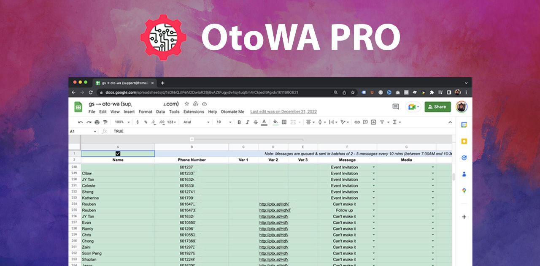Click the Undo arrow in Sheets toolbar
The height and width of the screenshot is (266, 540).
(80, 122)
